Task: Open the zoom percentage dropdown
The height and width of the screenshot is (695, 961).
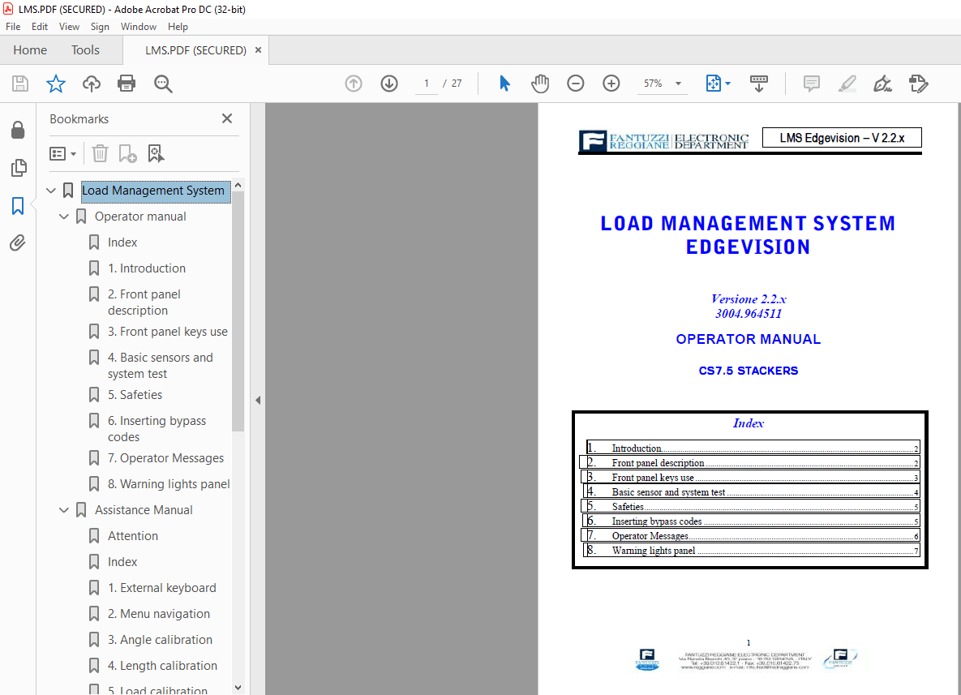Action: 680,84
